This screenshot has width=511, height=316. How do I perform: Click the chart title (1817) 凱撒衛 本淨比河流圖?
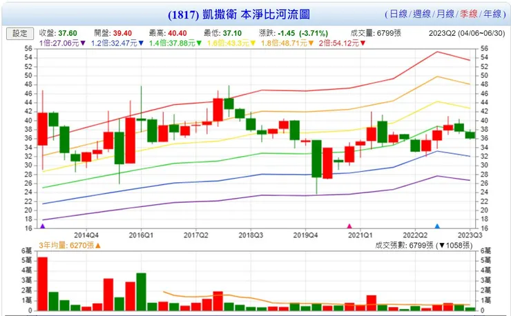point(239,14)
